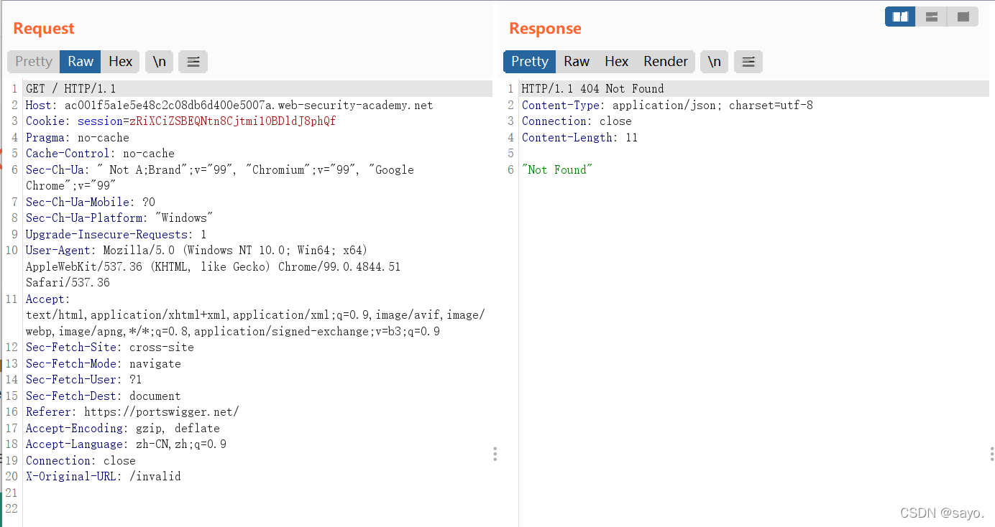Click the GET / HTTP/1.1 request line

(70, 89)
